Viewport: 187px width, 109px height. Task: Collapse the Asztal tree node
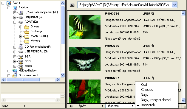3,3
